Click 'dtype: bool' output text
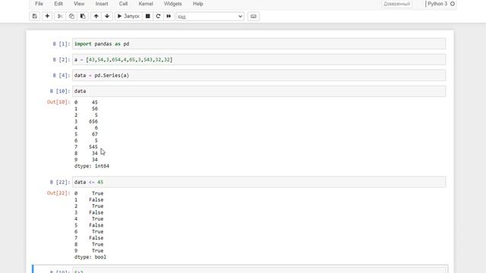 pos(90,257)
